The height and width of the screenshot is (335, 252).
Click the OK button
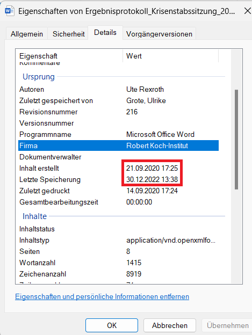112,325
